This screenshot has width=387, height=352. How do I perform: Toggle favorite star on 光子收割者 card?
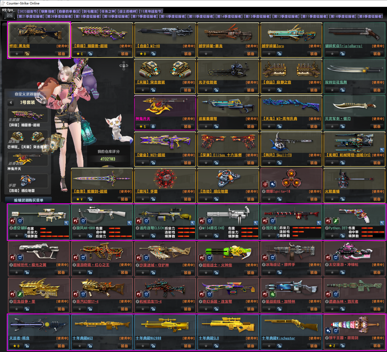click(206, 90)
